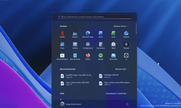The width and height of the screenshot is (181, 108).
Task: Show all recommendations with Mostrar todo
Action: click(x=122, y=69)
